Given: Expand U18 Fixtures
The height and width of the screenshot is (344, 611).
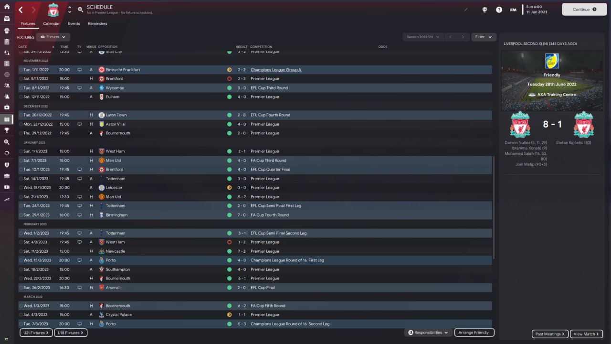Looking at the screenshot, I should pyautogui.click(x=70, y=333).
